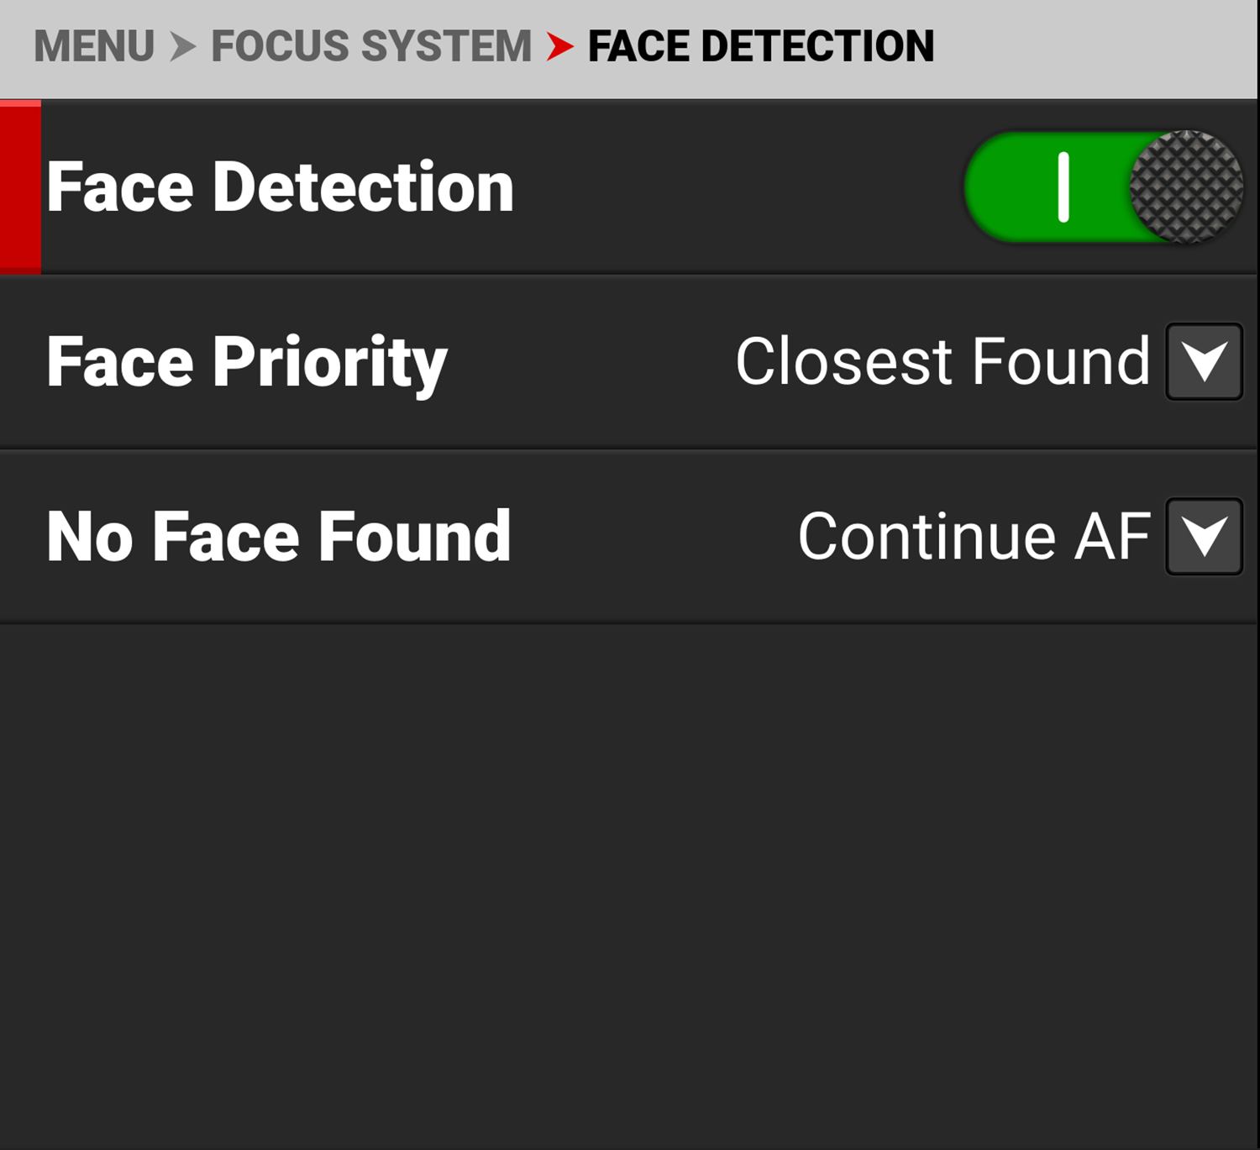Go back to MENU in breadcrumb

pos(94,46)
